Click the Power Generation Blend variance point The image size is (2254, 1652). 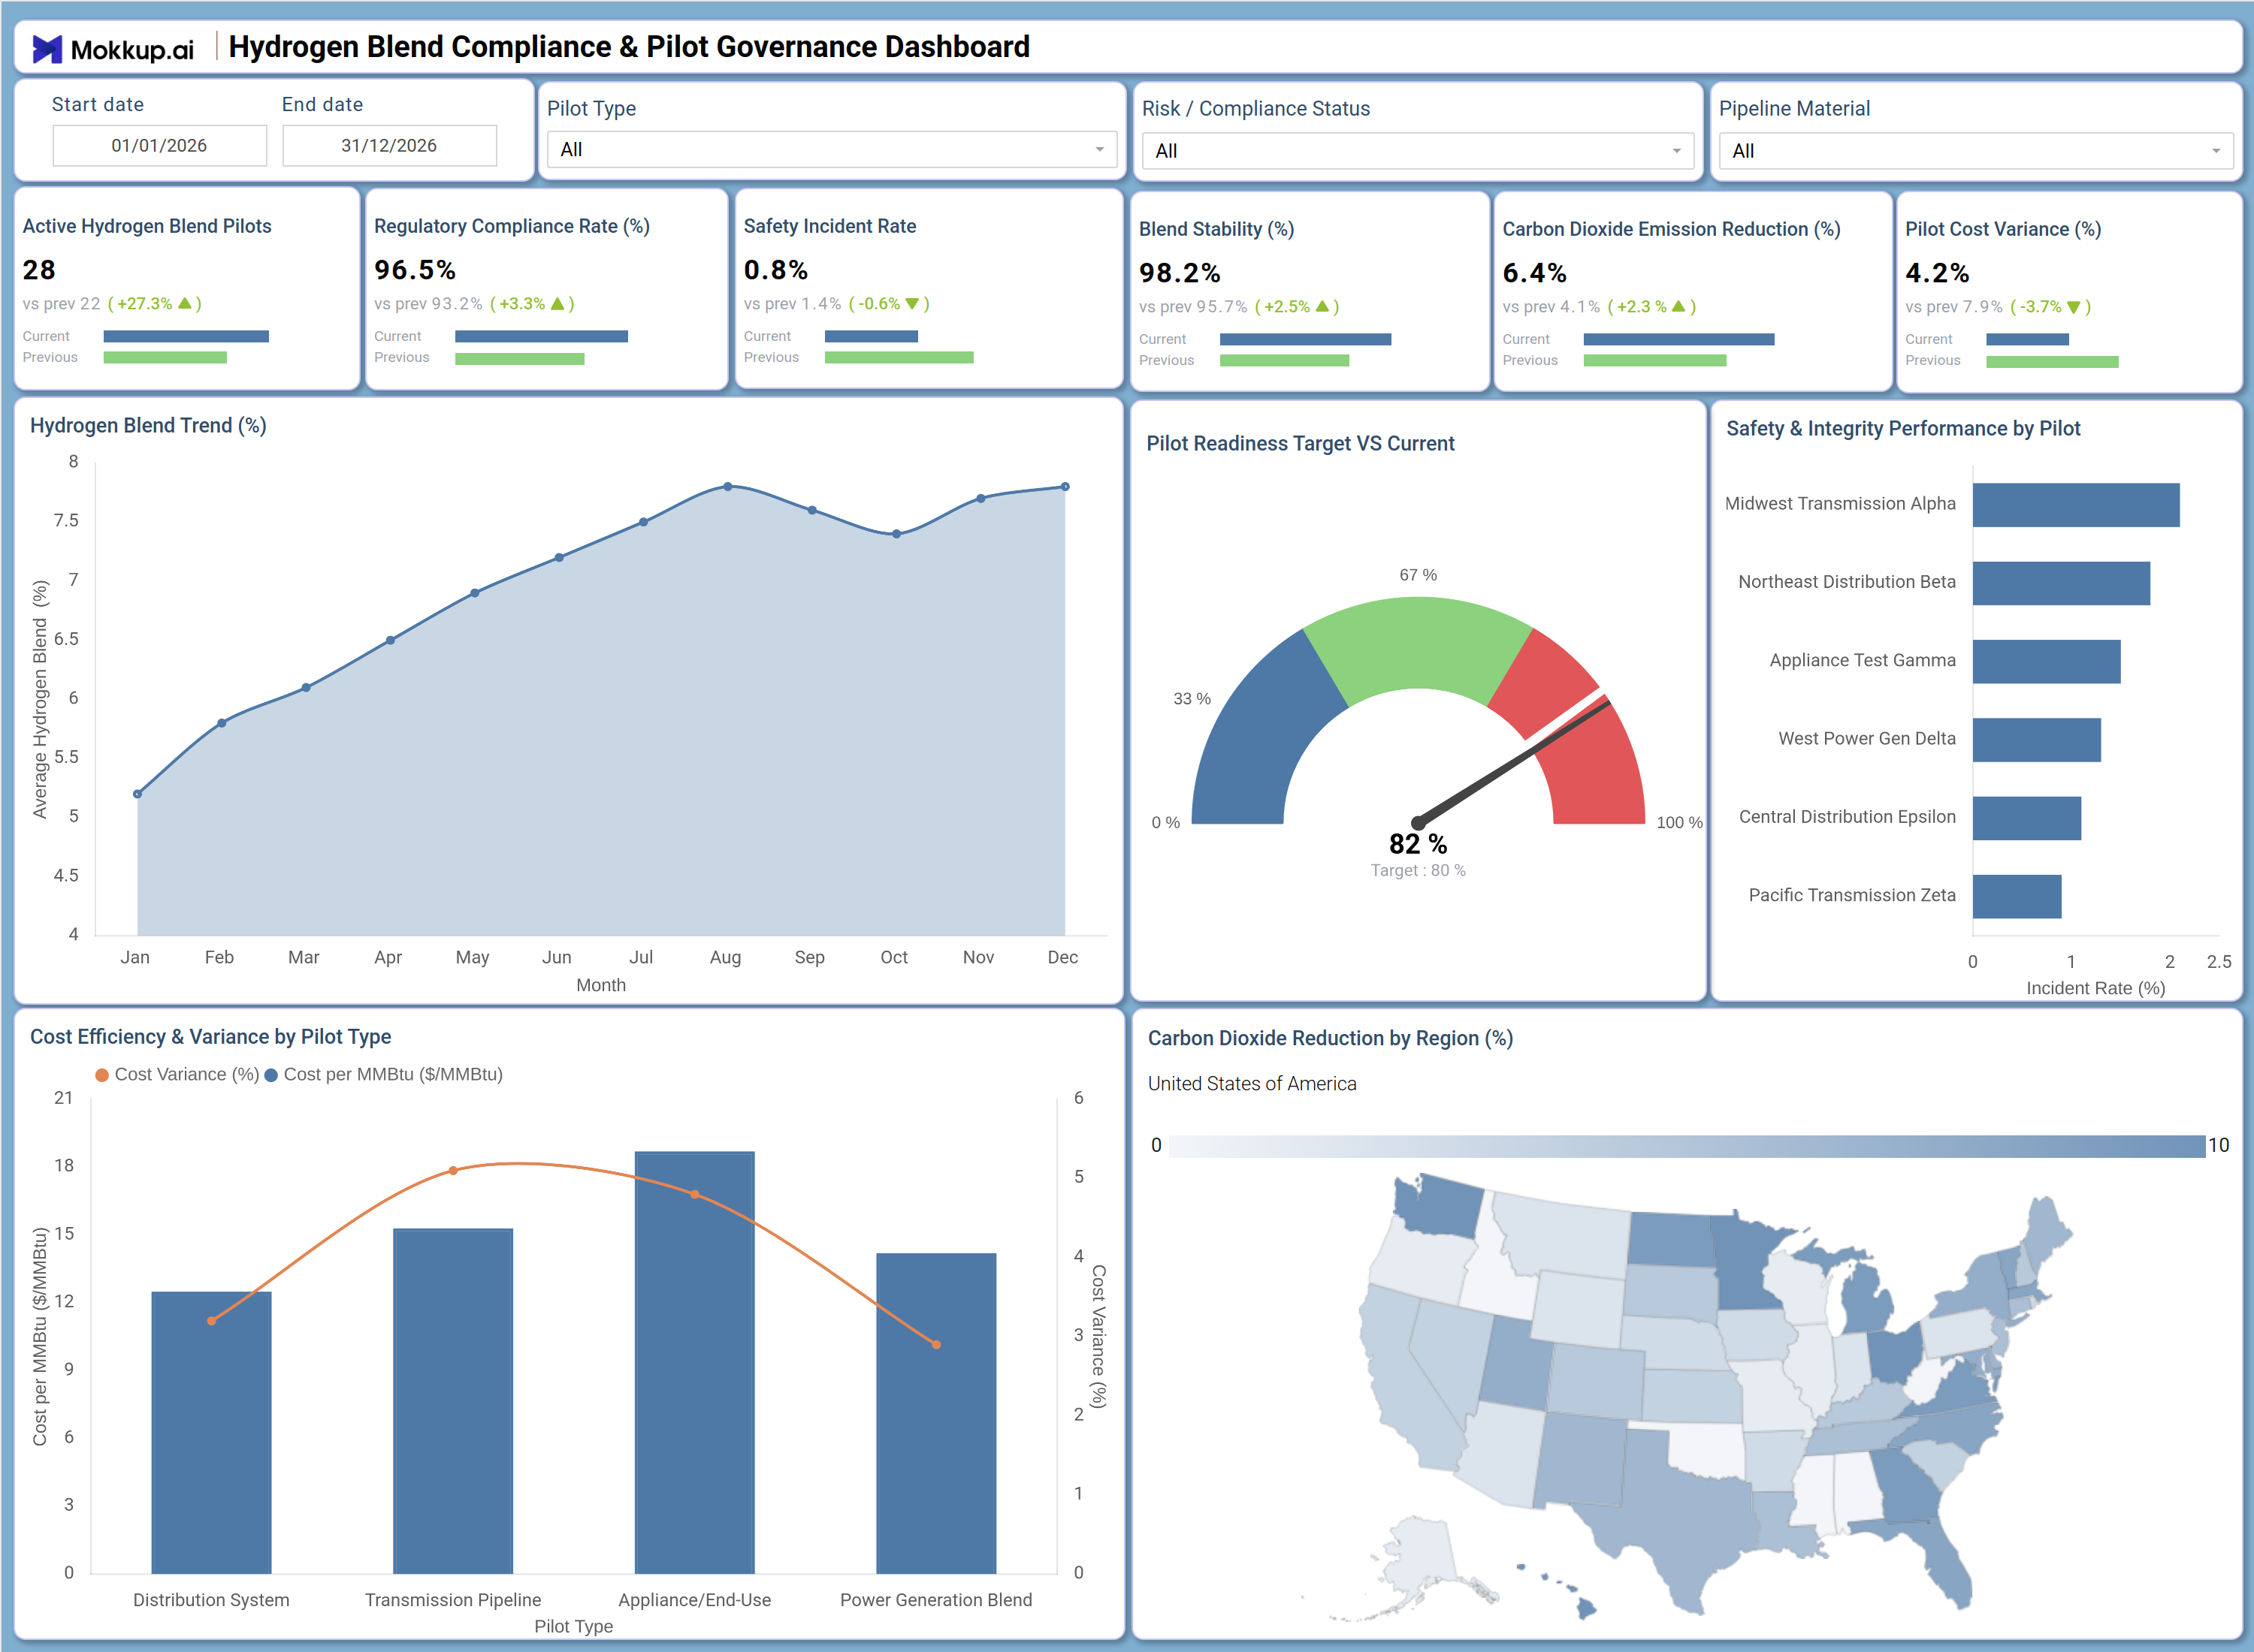coord(935,1345)
